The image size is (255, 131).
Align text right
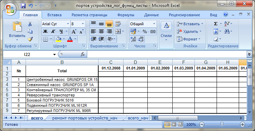(109, 31)
